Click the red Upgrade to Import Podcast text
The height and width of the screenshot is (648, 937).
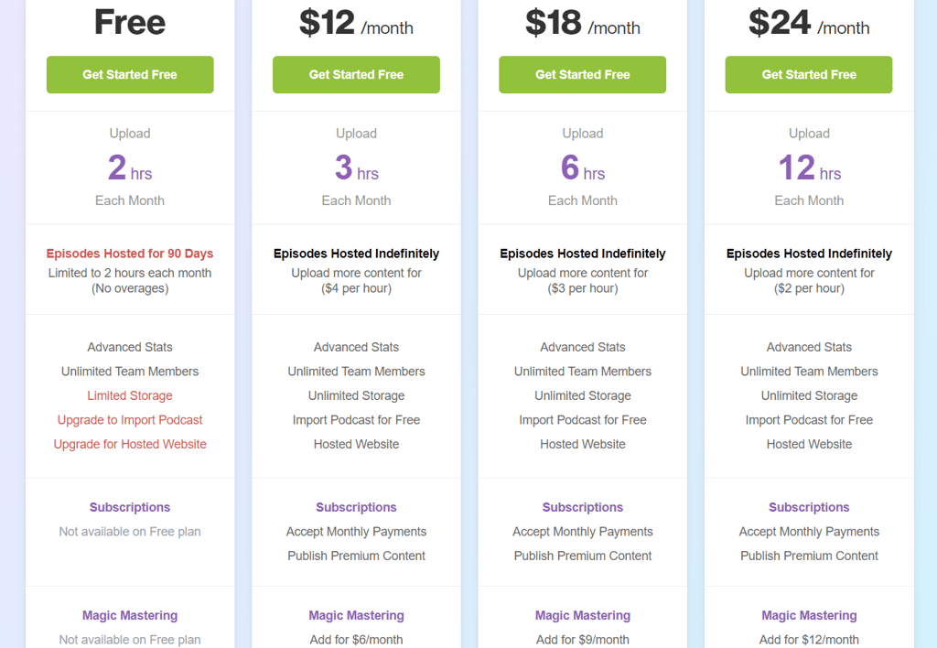pos(130,420)
